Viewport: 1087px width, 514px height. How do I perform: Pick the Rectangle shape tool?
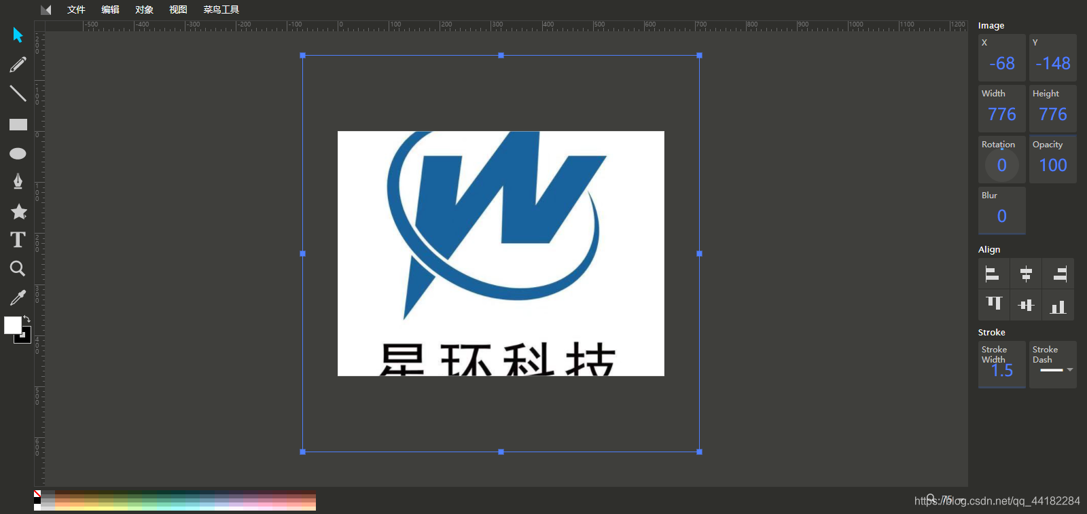[18, 124]
